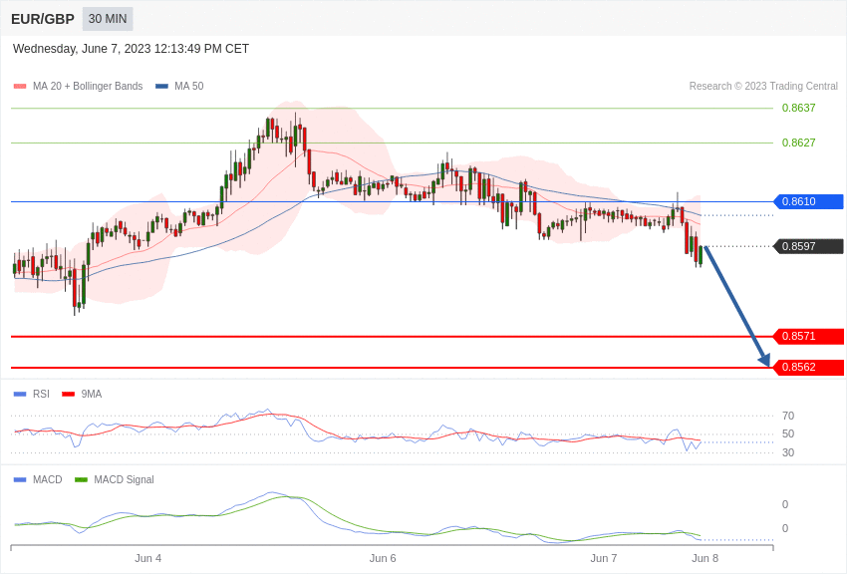Click the Jun 4 date axis label
The height and width of the screenshot is (574, 847).
pyautogui.click(x=148, y=558)
